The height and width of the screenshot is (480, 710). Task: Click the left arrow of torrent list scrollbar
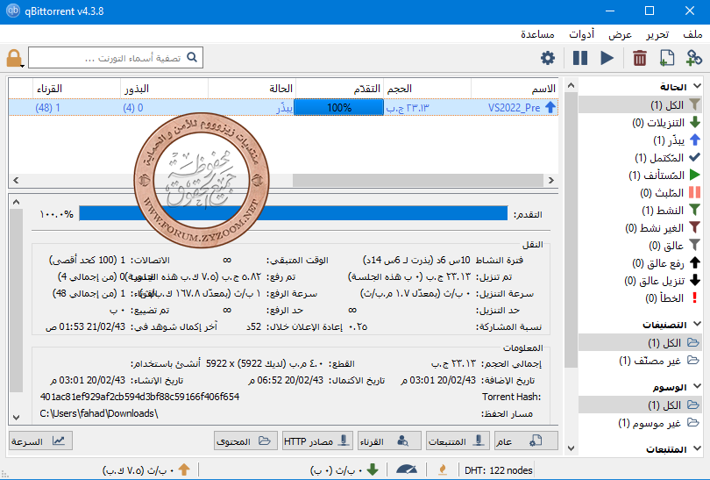pyautogui.click(x=16, y=180)
